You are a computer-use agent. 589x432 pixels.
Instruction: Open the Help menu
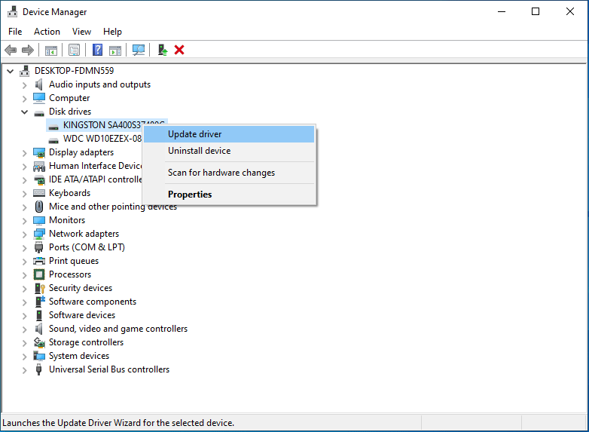[112, 32]
